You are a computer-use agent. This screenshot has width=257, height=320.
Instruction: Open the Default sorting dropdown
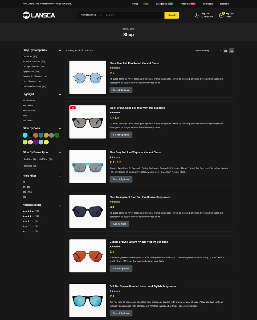[x=208, y=51]
